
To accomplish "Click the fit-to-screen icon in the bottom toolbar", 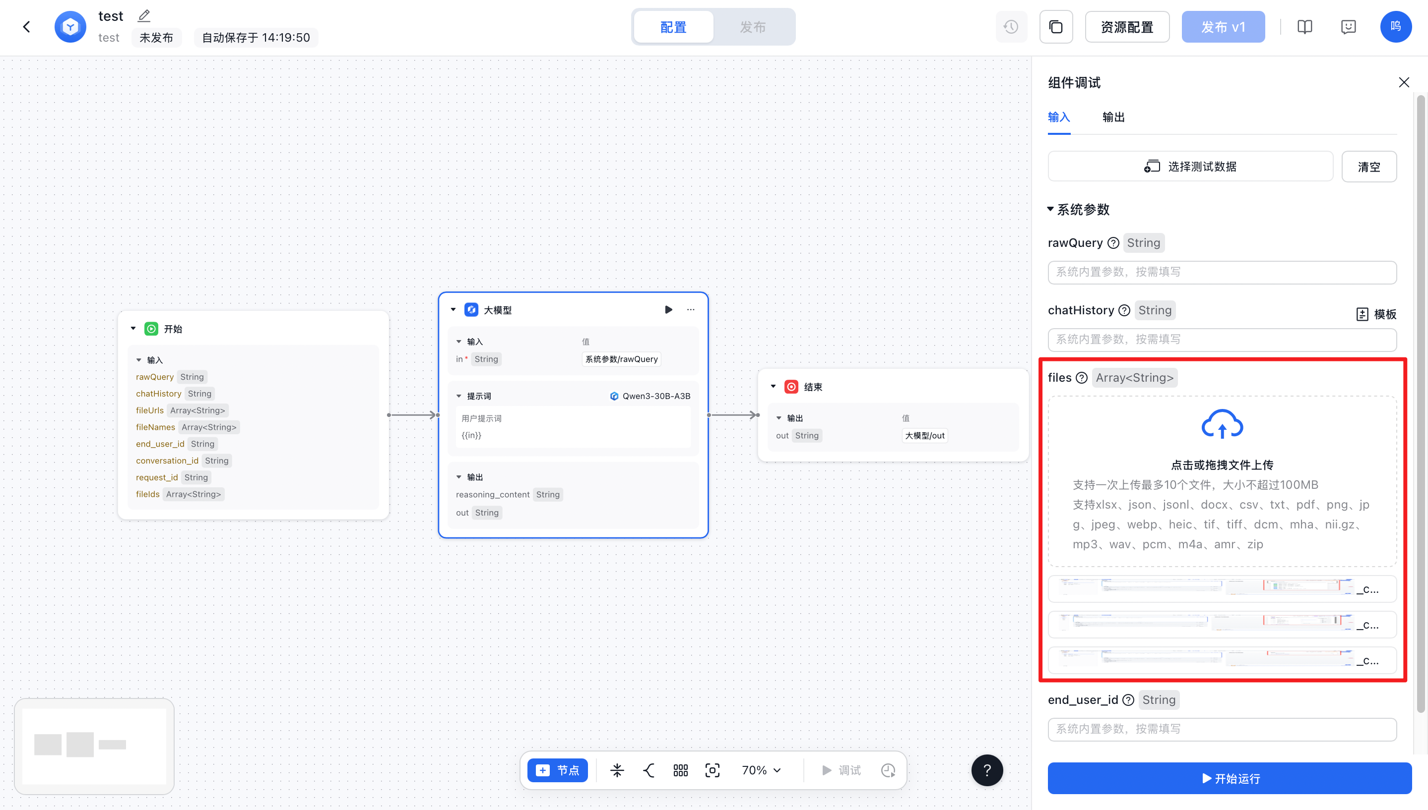I will [x=712, y=770].
